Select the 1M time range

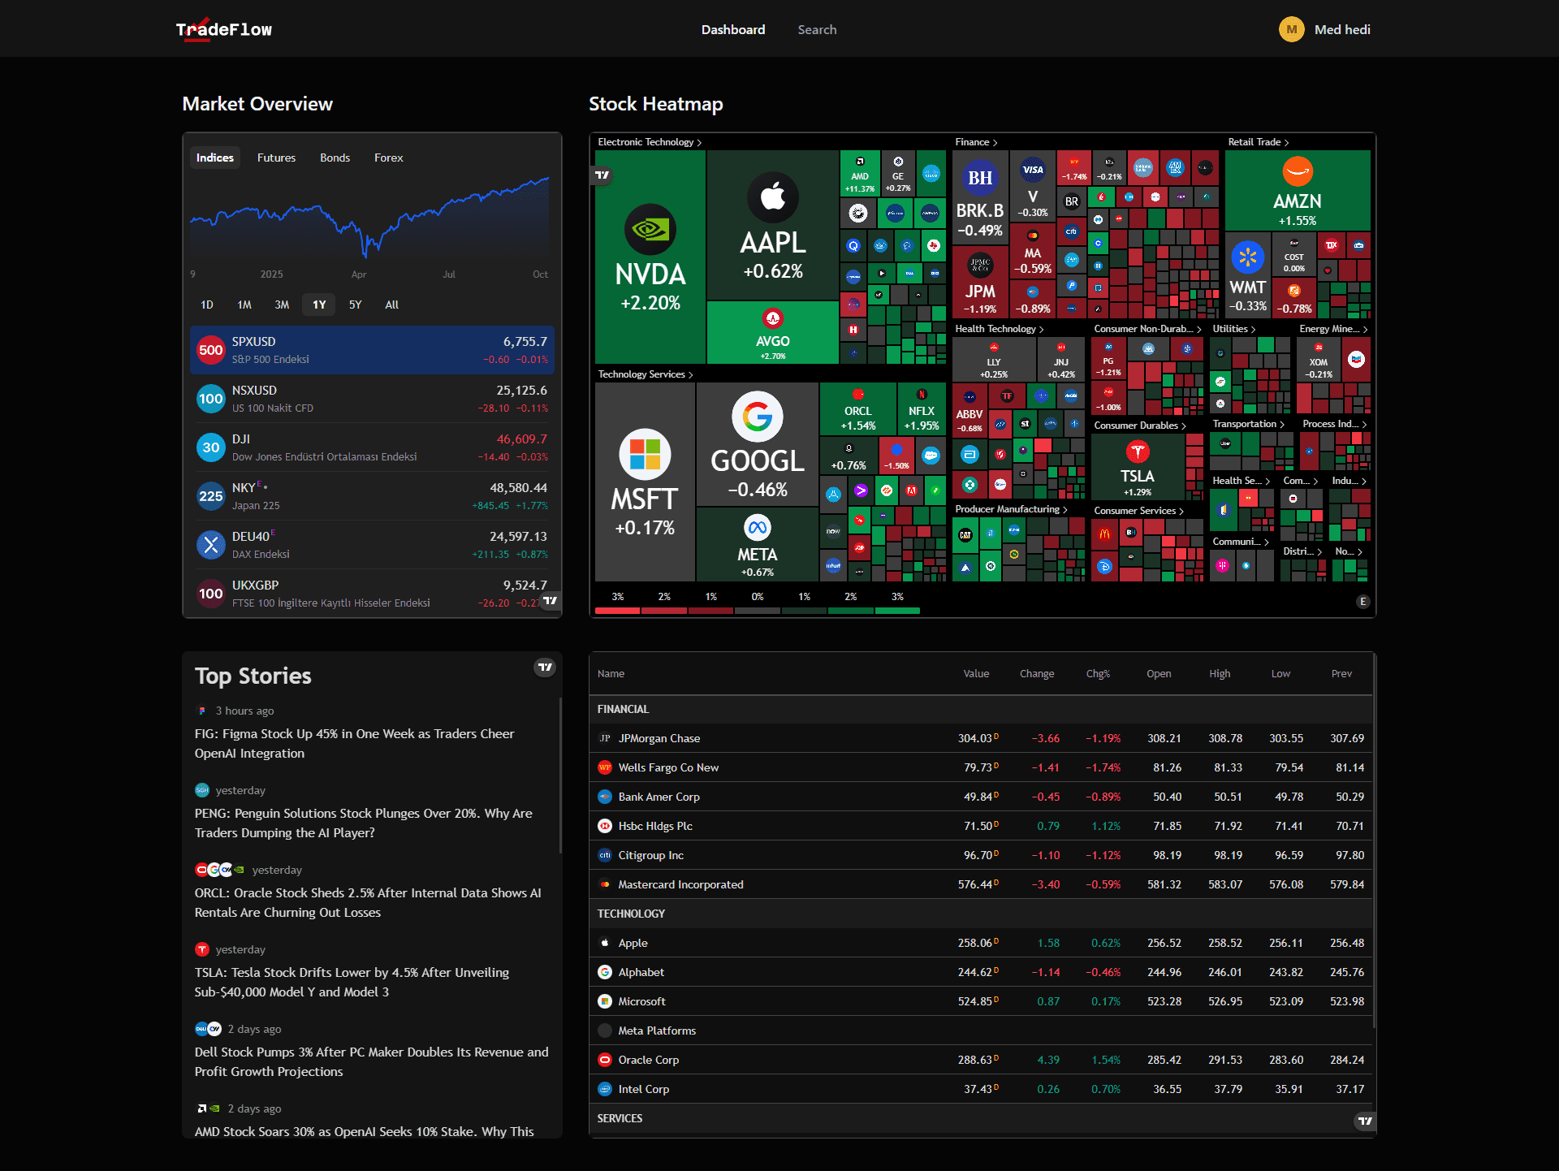point(244,305)
